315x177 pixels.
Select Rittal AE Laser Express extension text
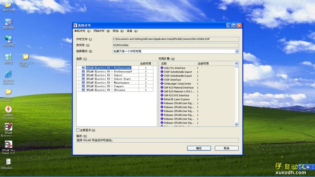(x=177, y=99)
